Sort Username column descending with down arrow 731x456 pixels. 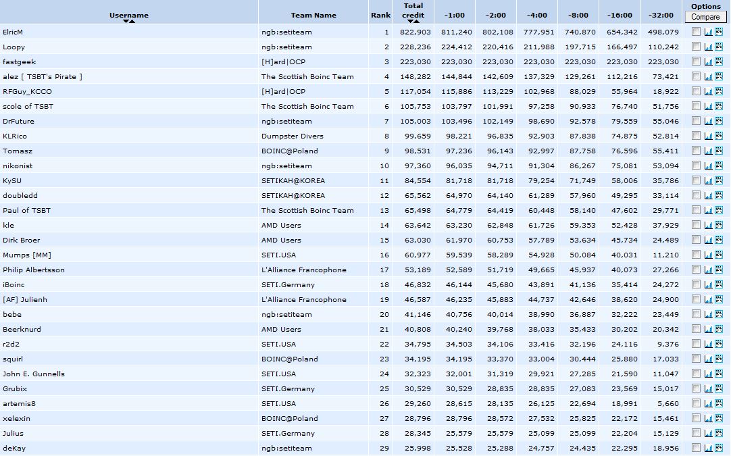126,22
